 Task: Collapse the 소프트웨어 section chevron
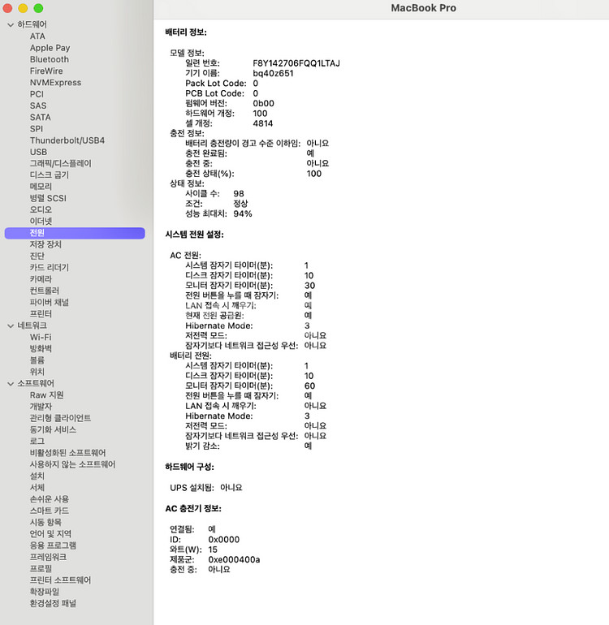point(11,383)
